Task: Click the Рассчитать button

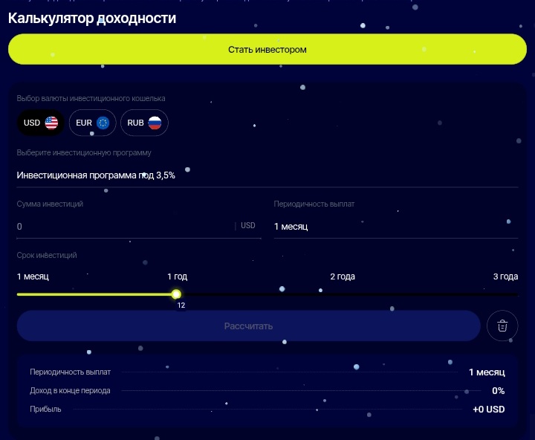Action: [x=248, y=326]
